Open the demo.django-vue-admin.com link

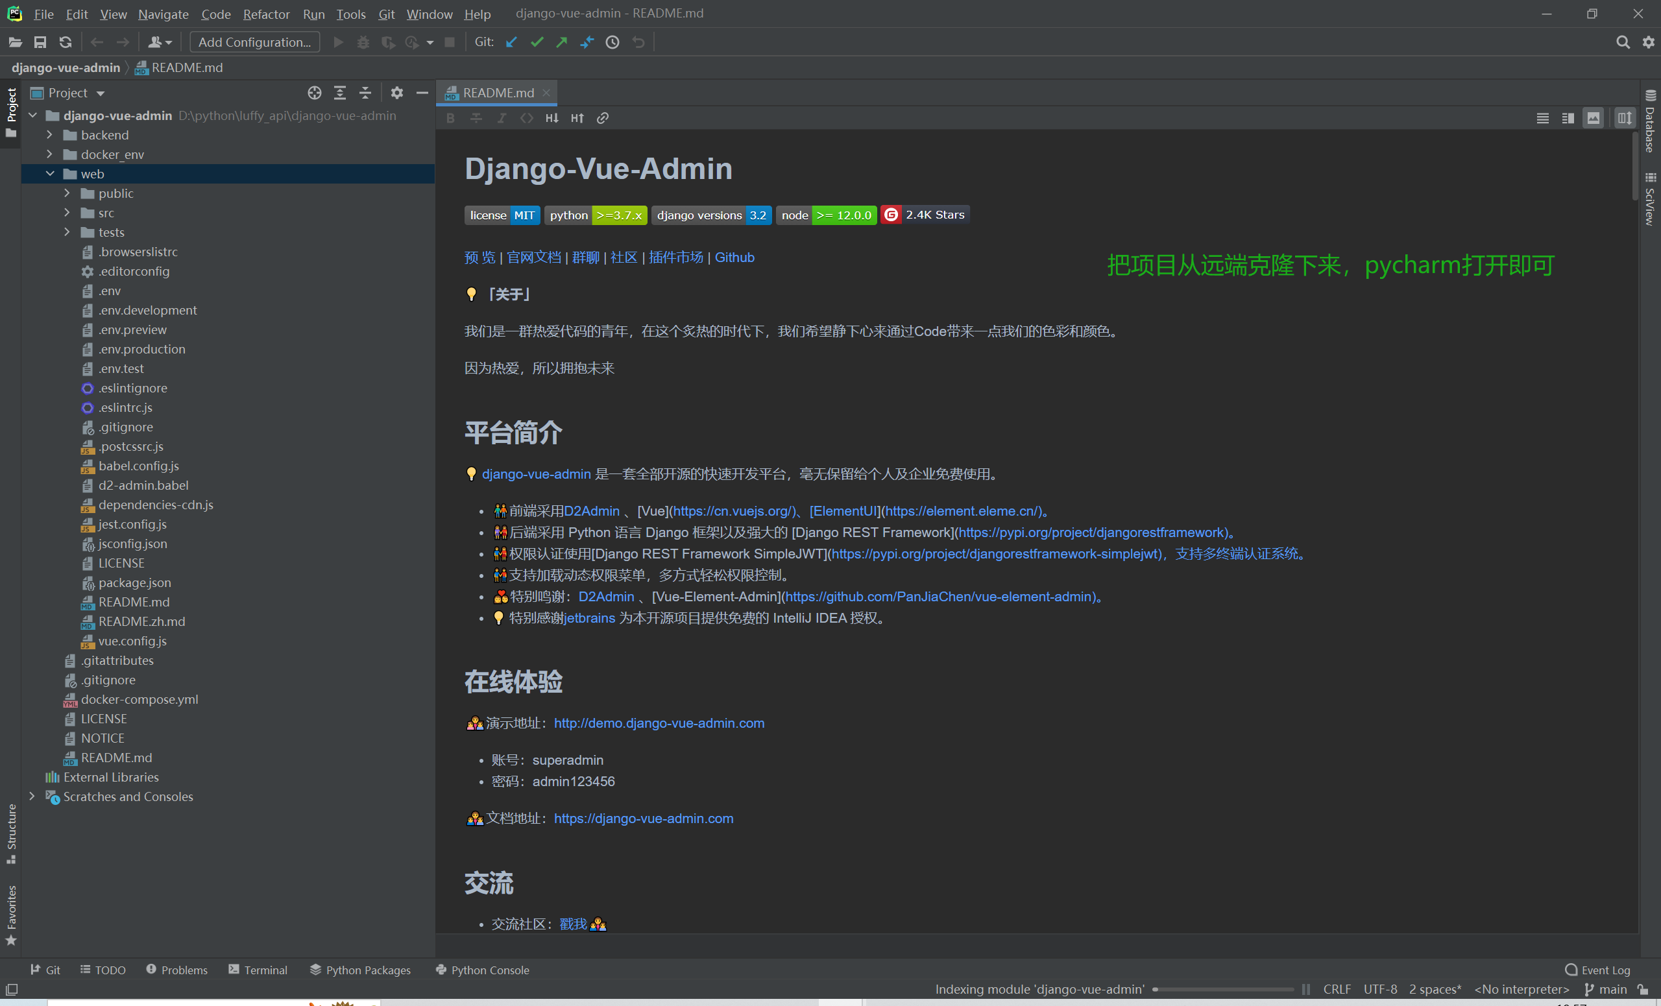659,723
